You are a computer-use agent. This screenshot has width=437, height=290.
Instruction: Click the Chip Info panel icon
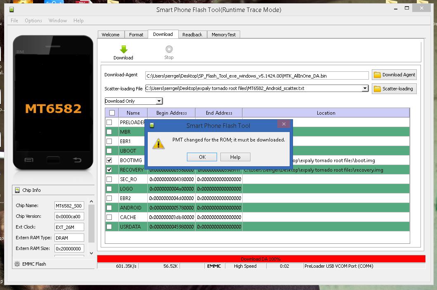click(x=17, y=190)
